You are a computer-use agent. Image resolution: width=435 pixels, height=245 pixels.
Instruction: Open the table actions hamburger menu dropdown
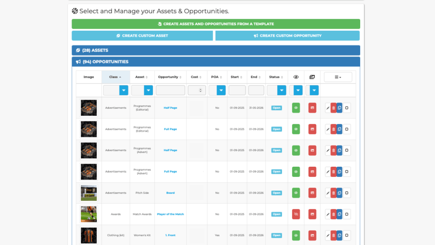click(338, 77)
